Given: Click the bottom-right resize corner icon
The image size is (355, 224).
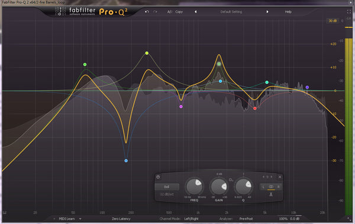Looking at the screenshot, I should coord(348,219).
